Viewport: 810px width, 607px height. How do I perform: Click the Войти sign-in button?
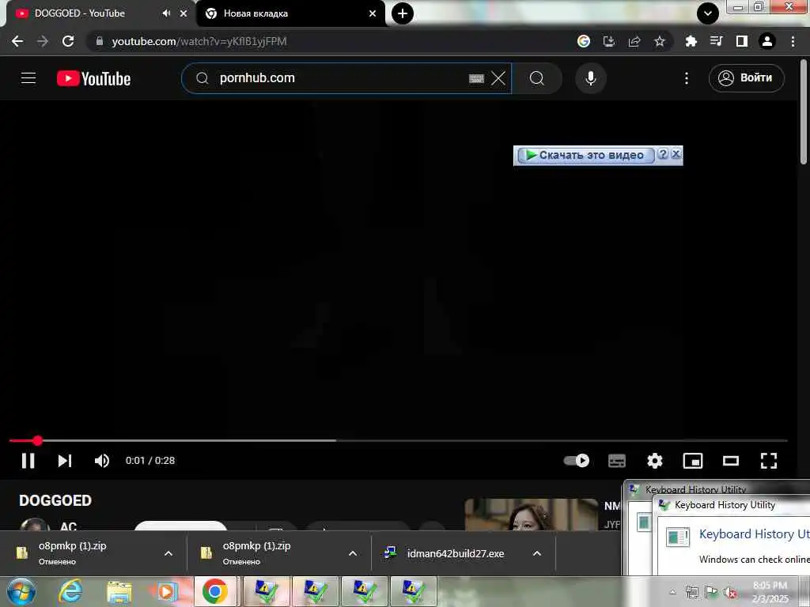(747, 78)
